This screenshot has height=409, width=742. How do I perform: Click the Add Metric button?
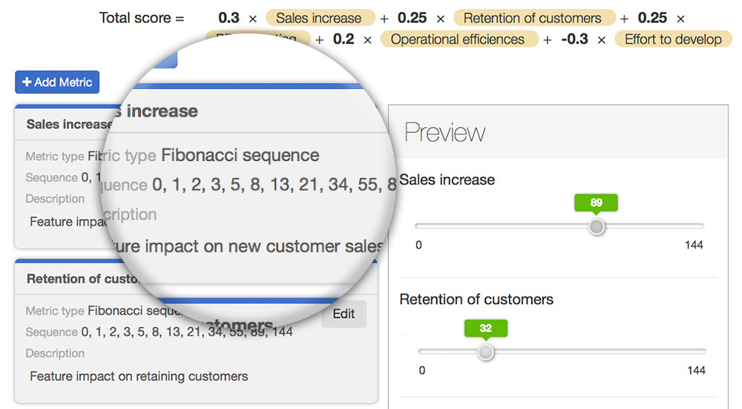(57, 82)
